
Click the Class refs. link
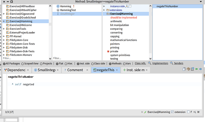click(x=140, y=63)
